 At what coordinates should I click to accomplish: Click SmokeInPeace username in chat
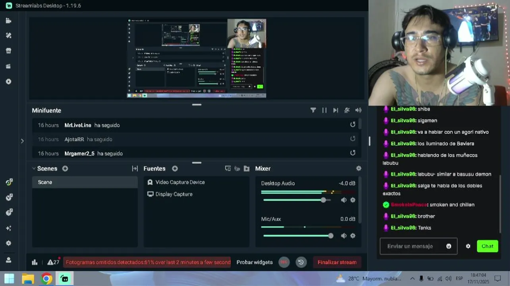[409, 205]
